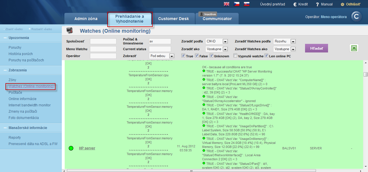The width and height of the screenshot is (368, 172).
Task: Switch language with the Slovak flag
Action: (x=246, y=4)
